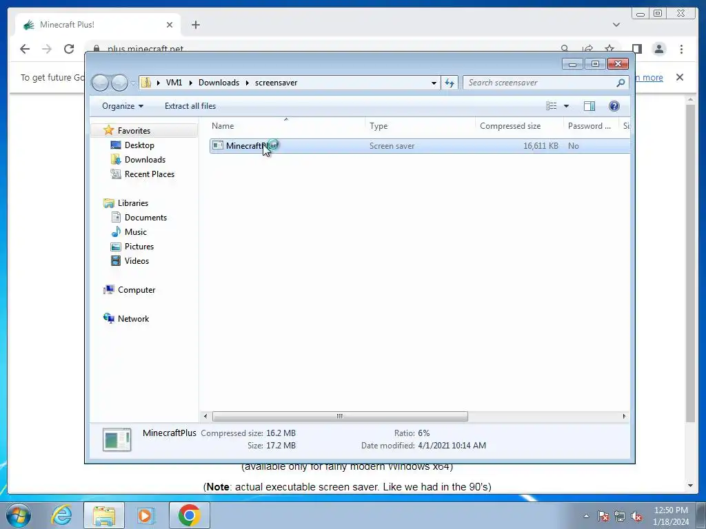Viewport: 706px width, 529px height.
Task: Open the address bar history dropdown
Action: [434, 83]
